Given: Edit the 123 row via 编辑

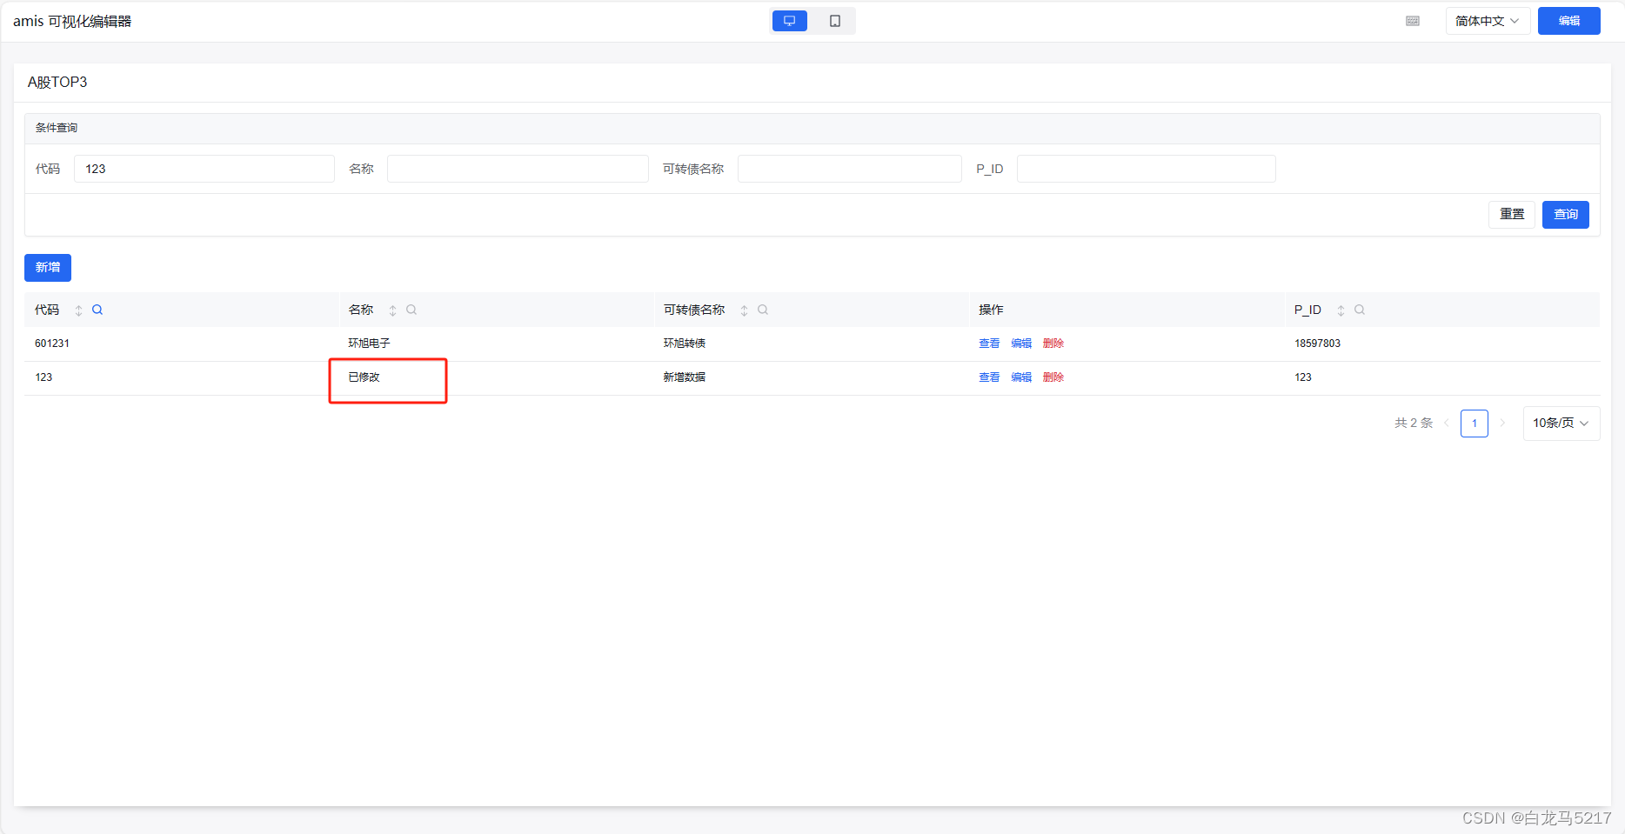Looking at the screenshot, I should [1021, 377].
